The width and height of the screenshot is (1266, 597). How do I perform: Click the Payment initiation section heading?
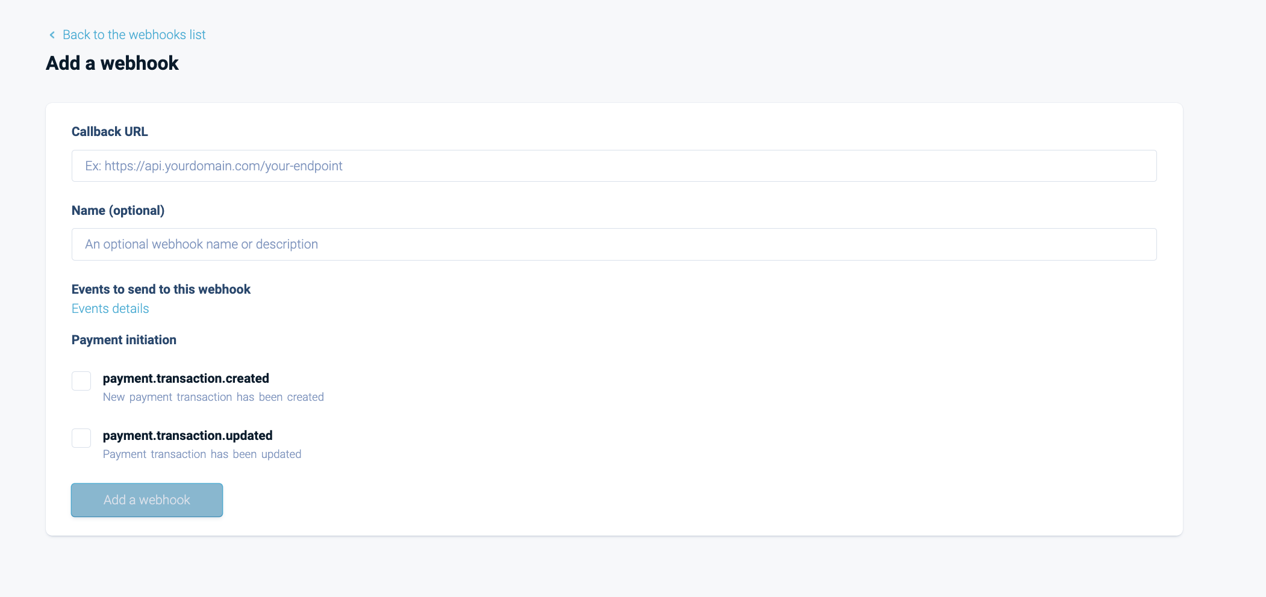124,340
